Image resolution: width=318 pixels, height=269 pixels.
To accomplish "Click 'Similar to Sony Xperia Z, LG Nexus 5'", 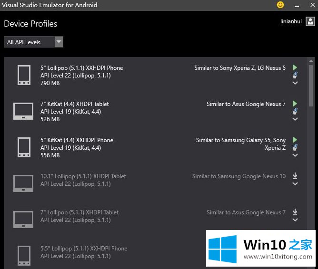I will (x=240, y=68).
